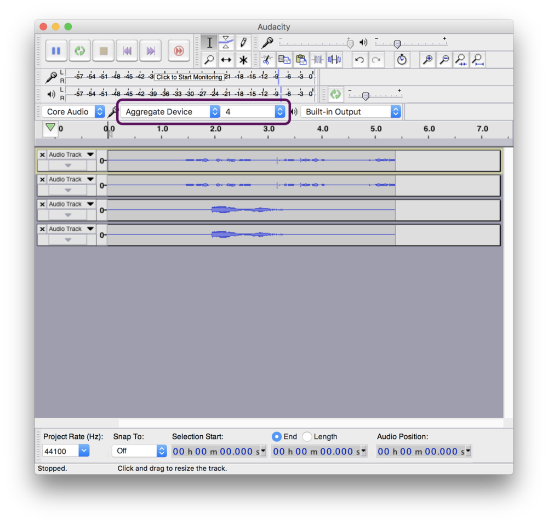
Task: Open the Project Rate 44100 selector
Action: [65, 450]
